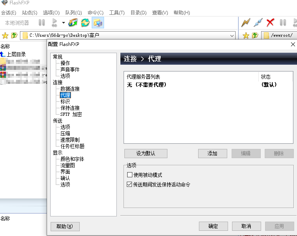The height and width of the screenshot is (236, 297).
Task: Uncheck 传送期间发送保持活动命令 checkbox
Action: (x=130, y=184)
